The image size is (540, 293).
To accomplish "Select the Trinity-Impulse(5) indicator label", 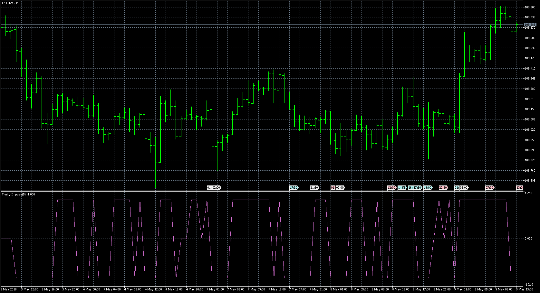I will 18,194.
